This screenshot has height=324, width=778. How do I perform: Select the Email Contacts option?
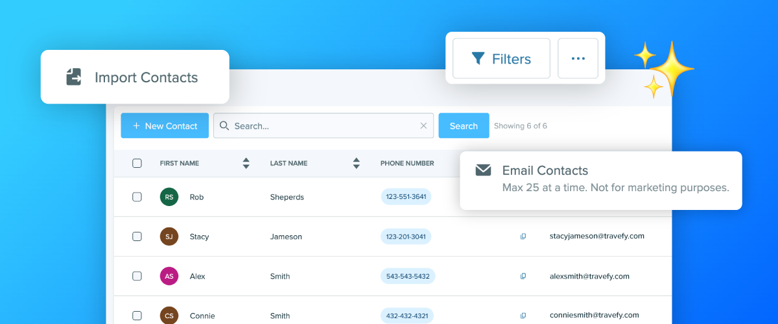[601, 180]
